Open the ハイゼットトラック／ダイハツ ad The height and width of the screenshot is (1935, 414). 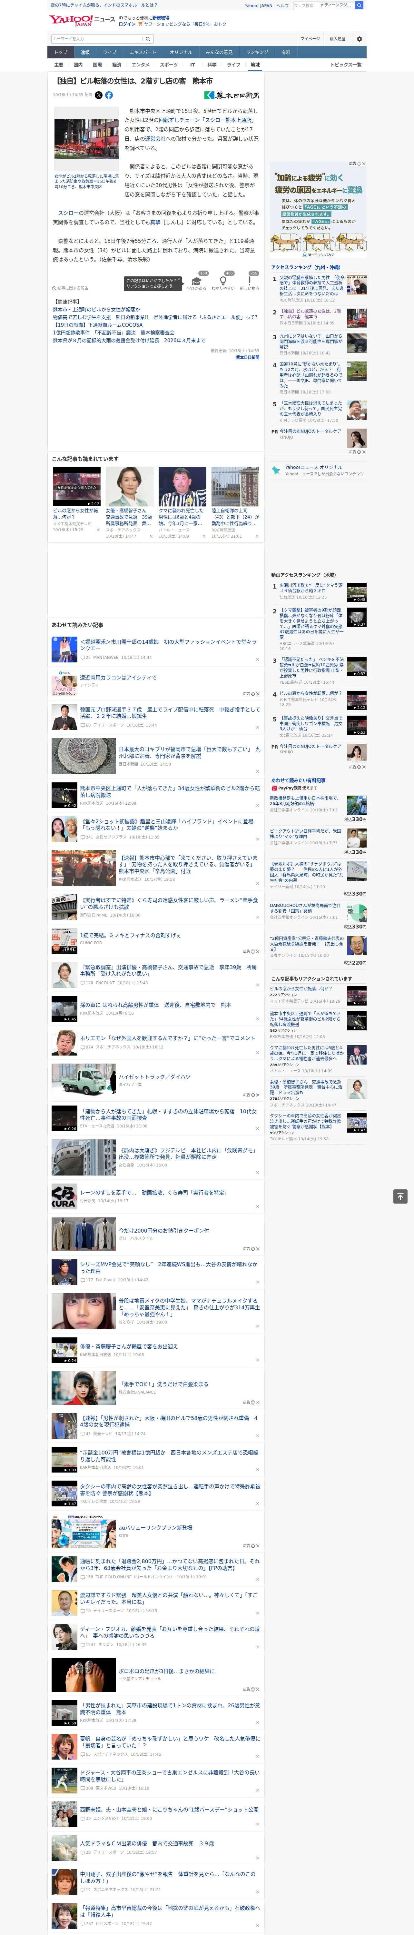click(155, 1077)
